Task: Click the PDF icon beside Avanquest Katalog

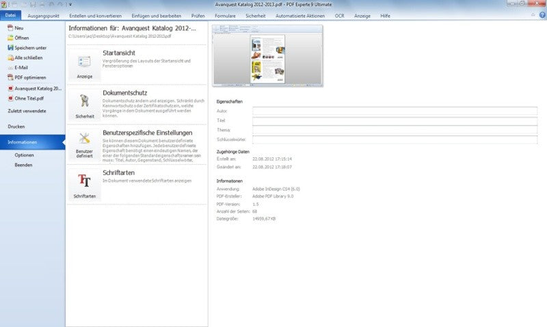Action: [10, 89]
